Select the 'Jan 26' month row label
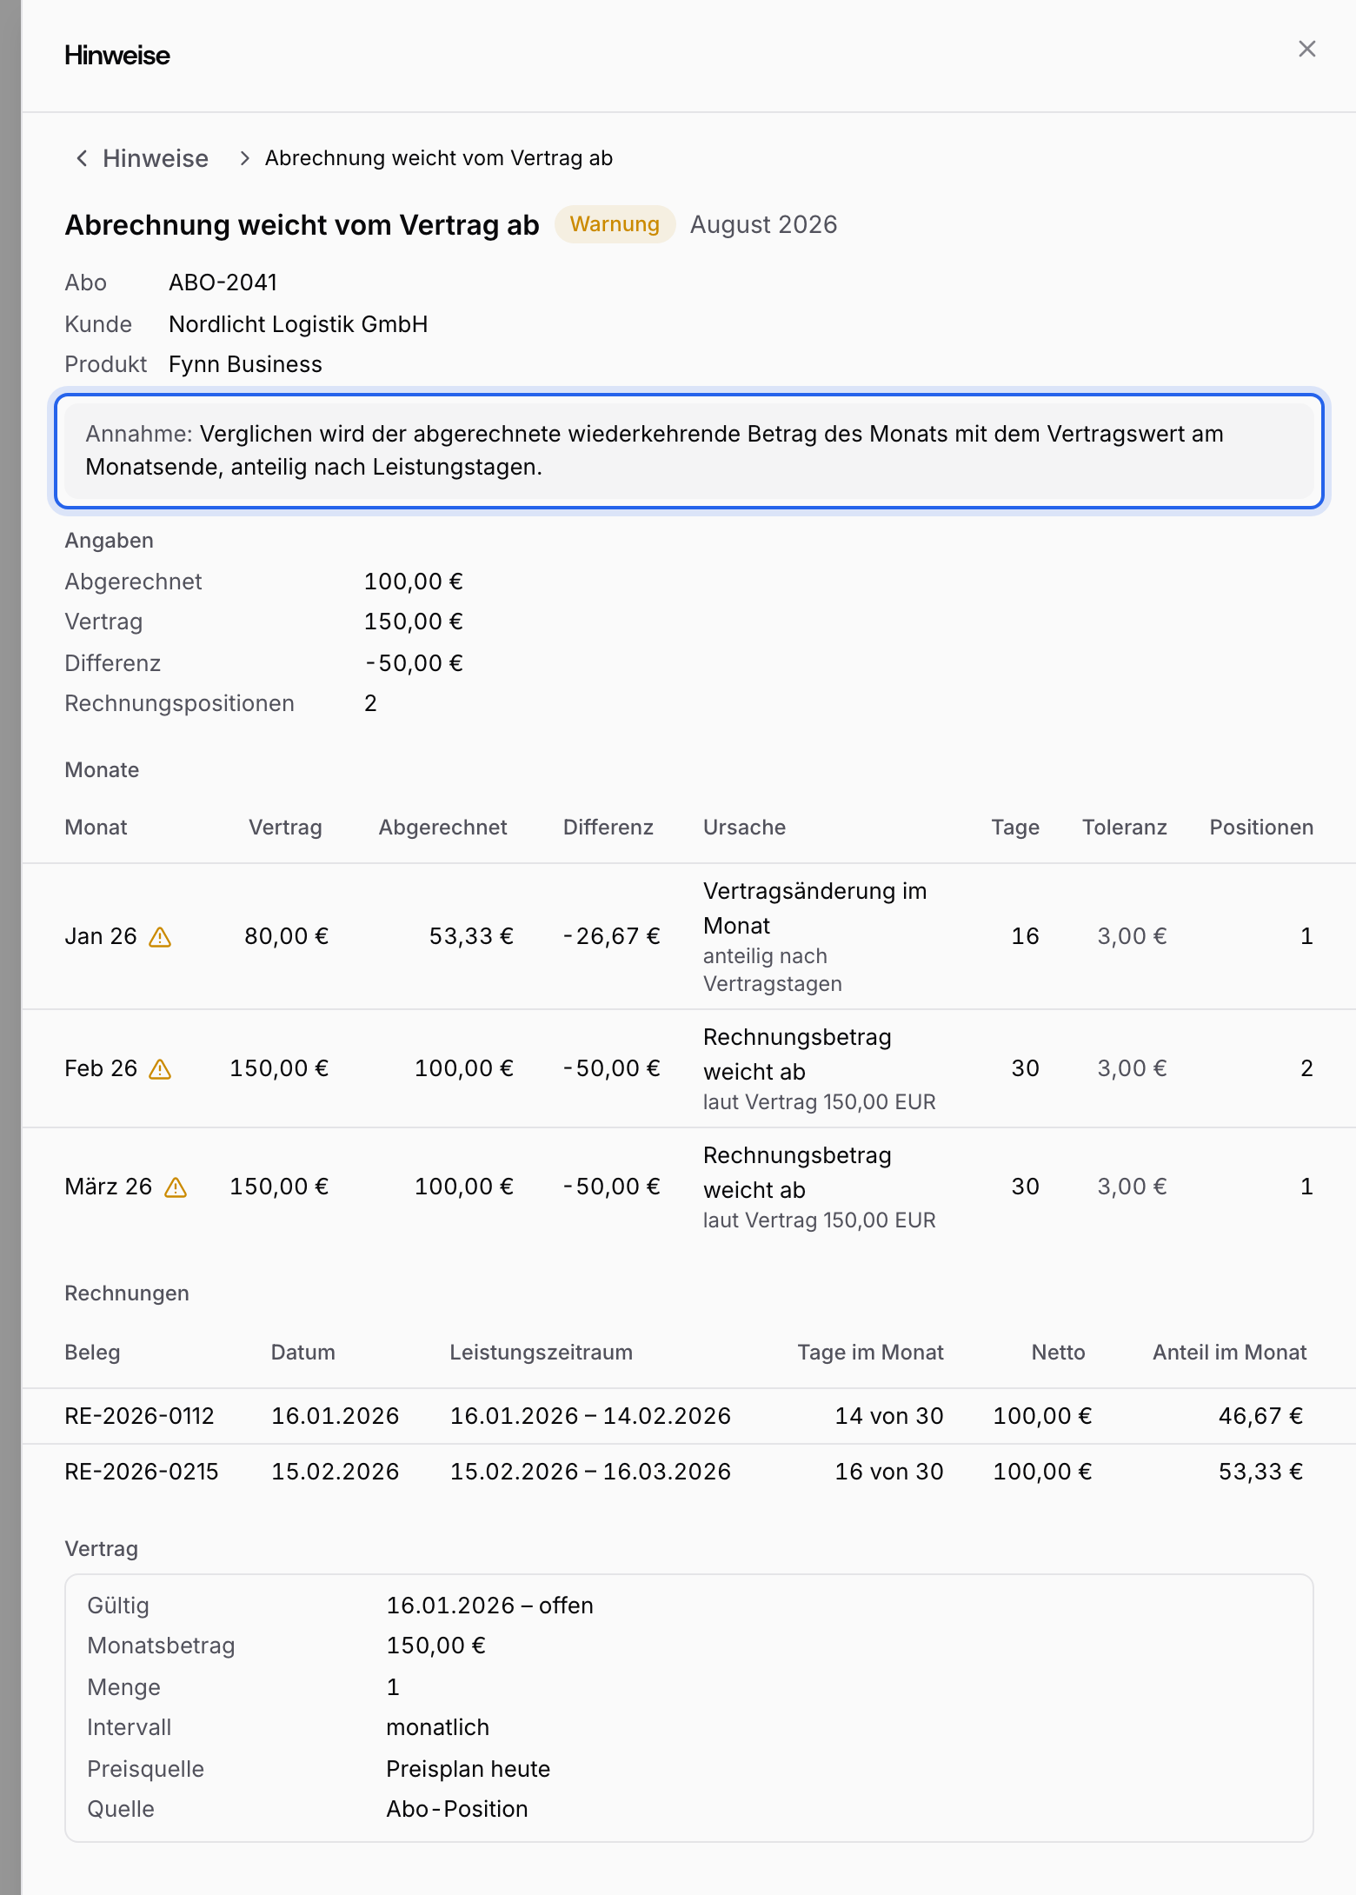The width and height of the screenshot is (1356, 1895). [x=101, y=936]
